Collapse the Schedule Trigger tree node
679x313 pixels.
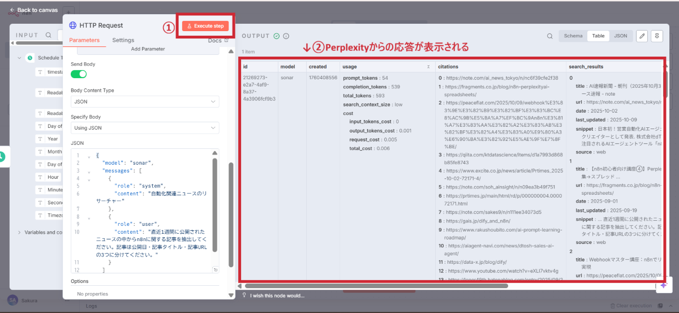[x=20, y=58]
